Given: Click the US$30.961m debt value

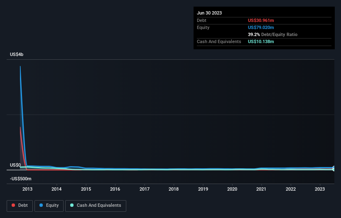Looking at the screenshot, I should tap(261, 20).
